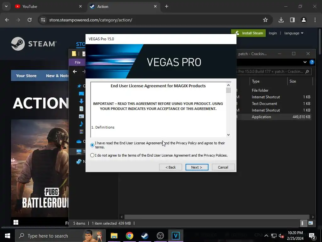Open Documents icon in Explorer sidebar
322x242 pixels.
(81, 108)
